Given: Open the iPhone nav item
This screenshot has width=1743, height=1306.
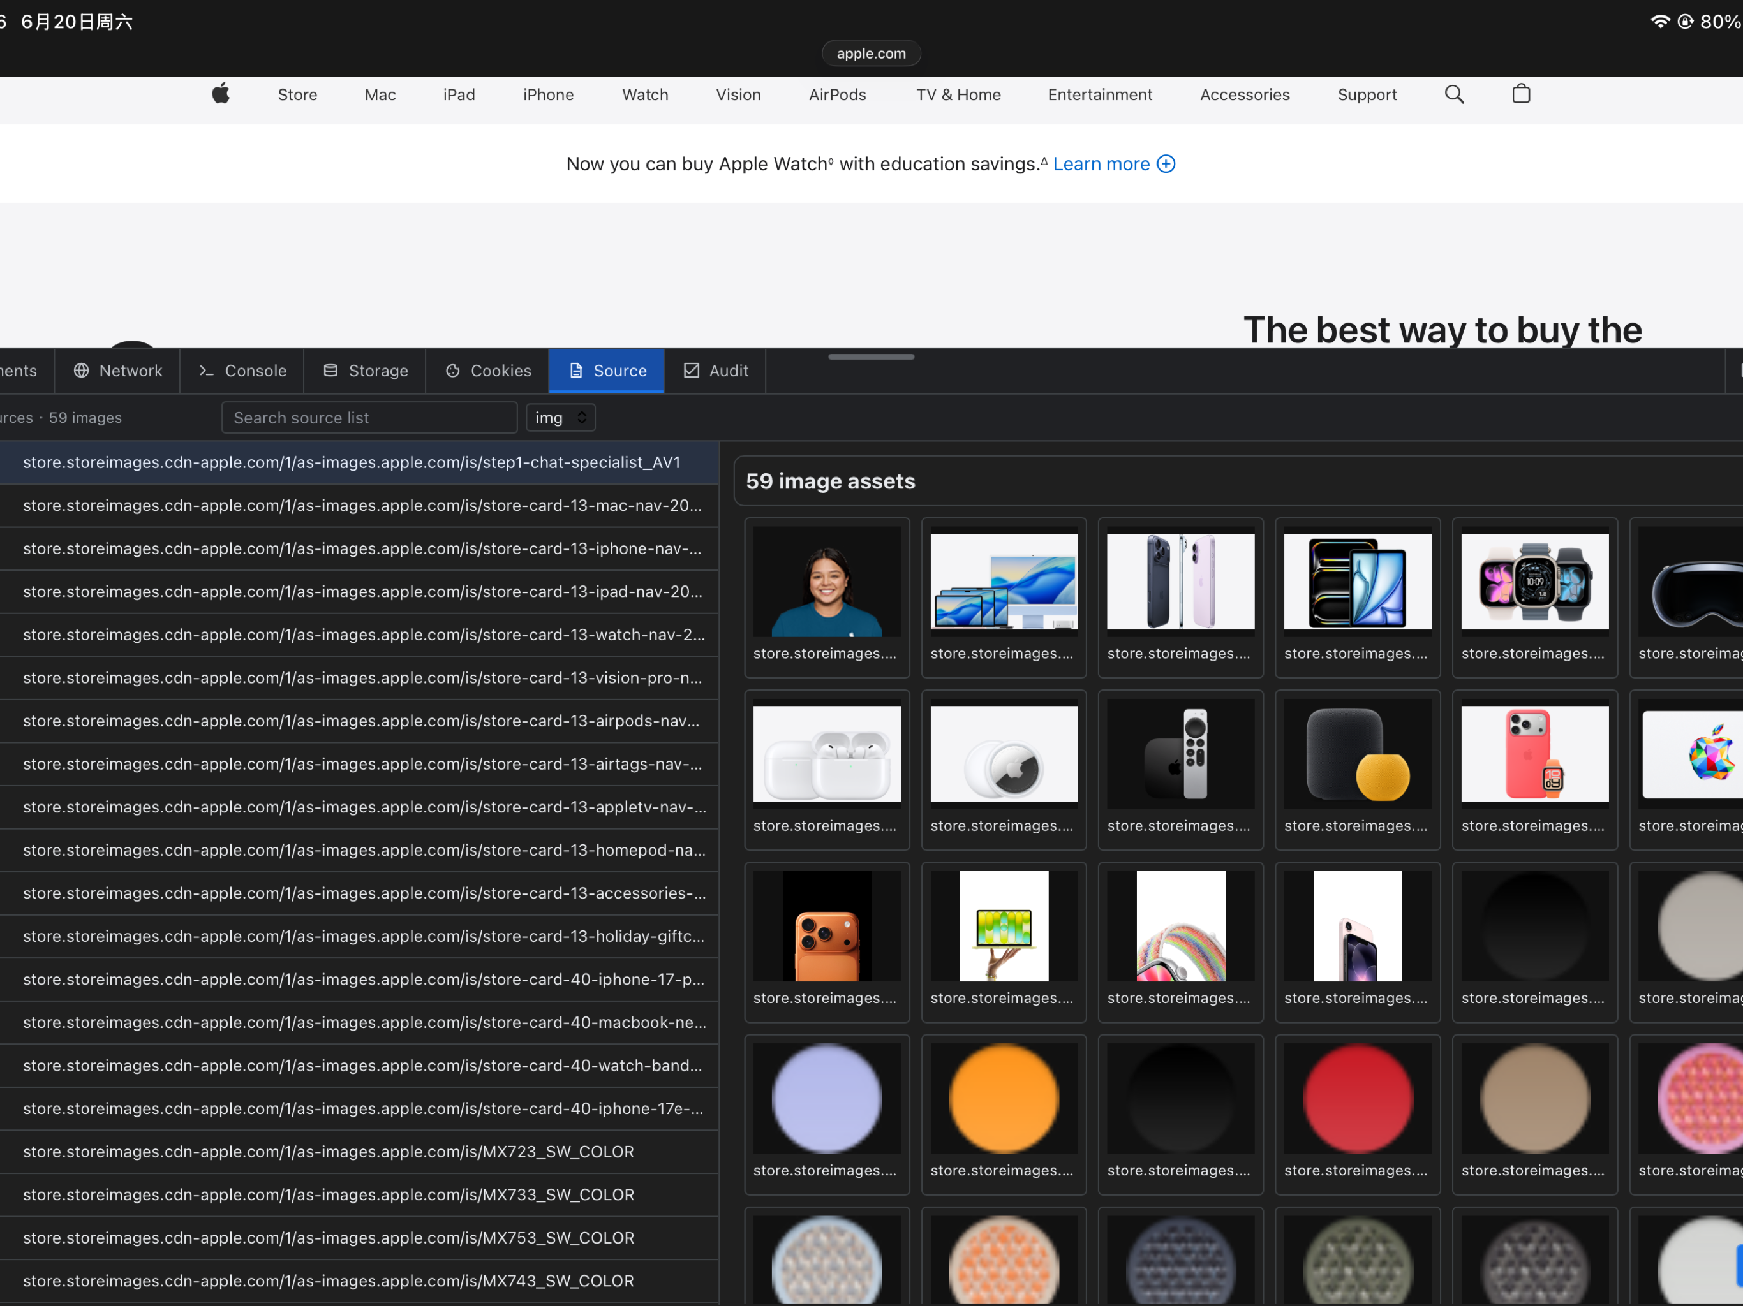Looking at the screenshot, I should [x=547, y=94].
